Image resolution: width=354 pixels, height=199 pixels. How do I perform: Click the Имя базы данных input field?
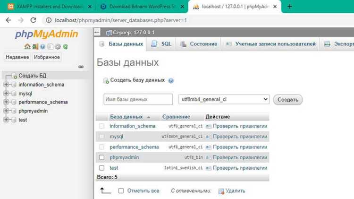coord(138,99)
